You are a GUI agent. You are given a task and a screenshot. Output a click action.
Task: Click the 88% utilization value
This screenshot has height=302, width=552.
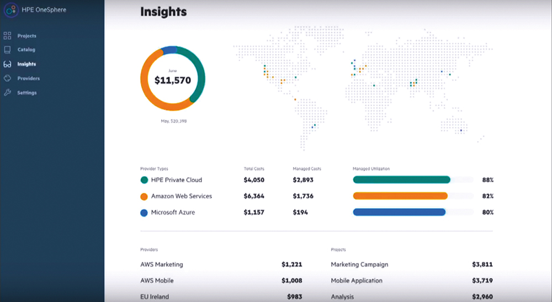488,180
